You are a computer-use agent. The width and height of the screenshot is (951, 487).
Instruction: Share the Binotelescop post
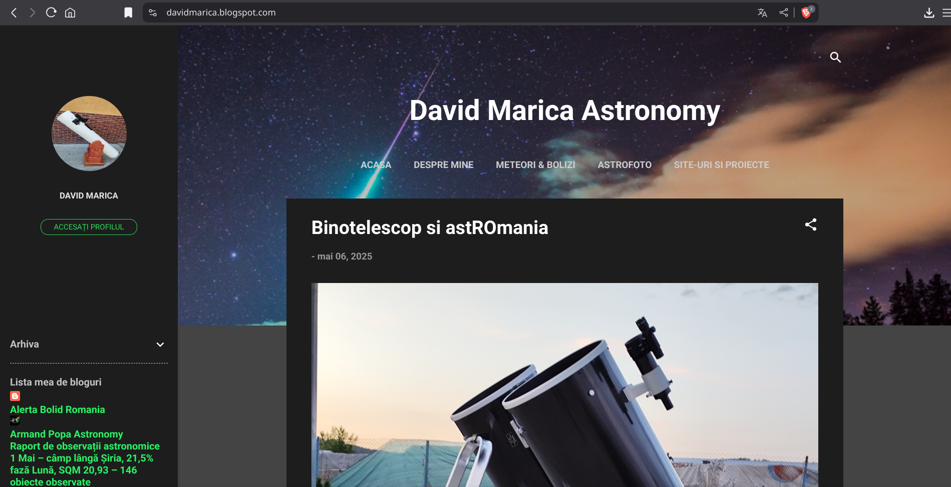pos(811,224)
